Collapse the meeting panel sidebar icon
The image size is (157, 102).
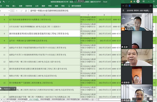pyautogui.click(x=150, y=6)
